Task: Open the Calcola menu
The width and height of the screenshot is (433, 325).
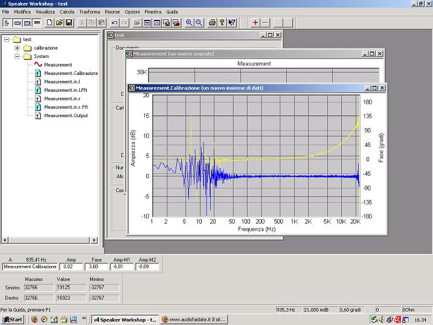Action: pyautogui.click(x=67, y=12)
